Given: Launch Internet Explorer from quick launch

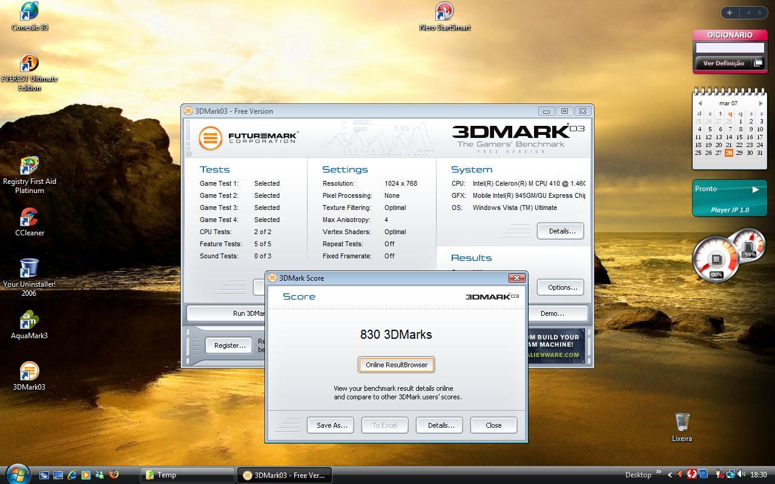Looking at the screenshot, I should (x=72, y=475).
